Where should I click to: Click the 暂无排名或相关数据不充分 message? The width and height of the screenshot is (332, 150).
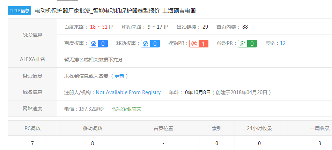(93, 60)
